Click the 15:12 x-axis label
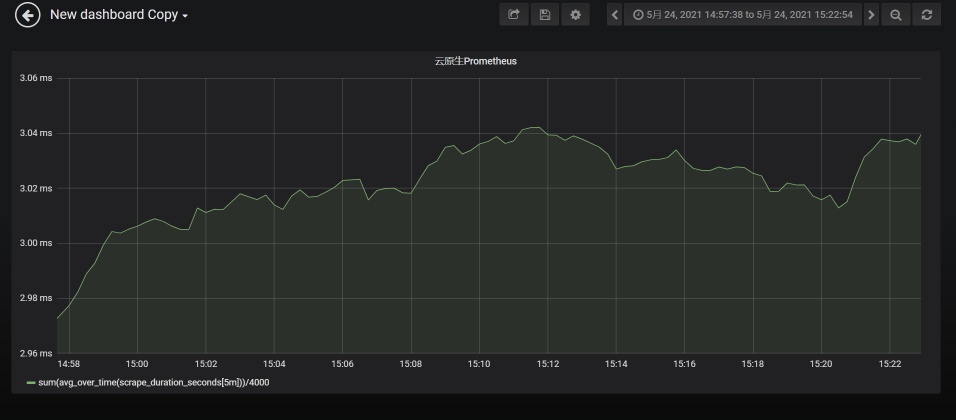 click(548, 364)
